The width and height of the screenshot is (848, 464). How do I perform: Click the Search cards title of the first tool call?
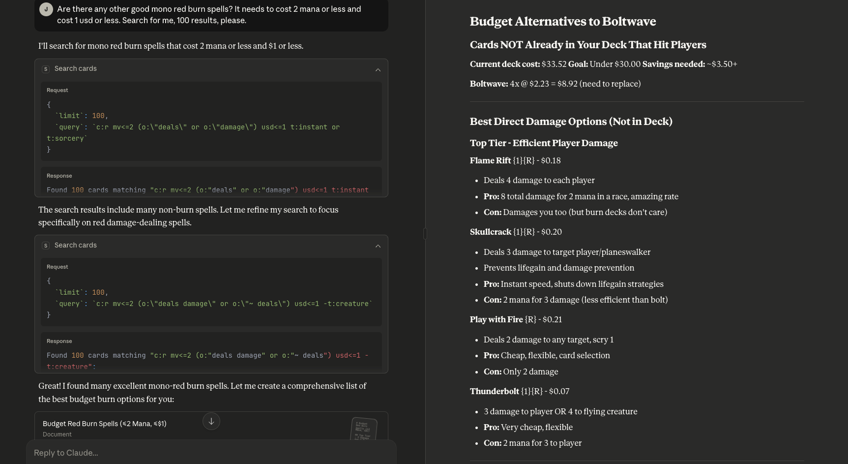pyautogui.click(x=76, y=68)
